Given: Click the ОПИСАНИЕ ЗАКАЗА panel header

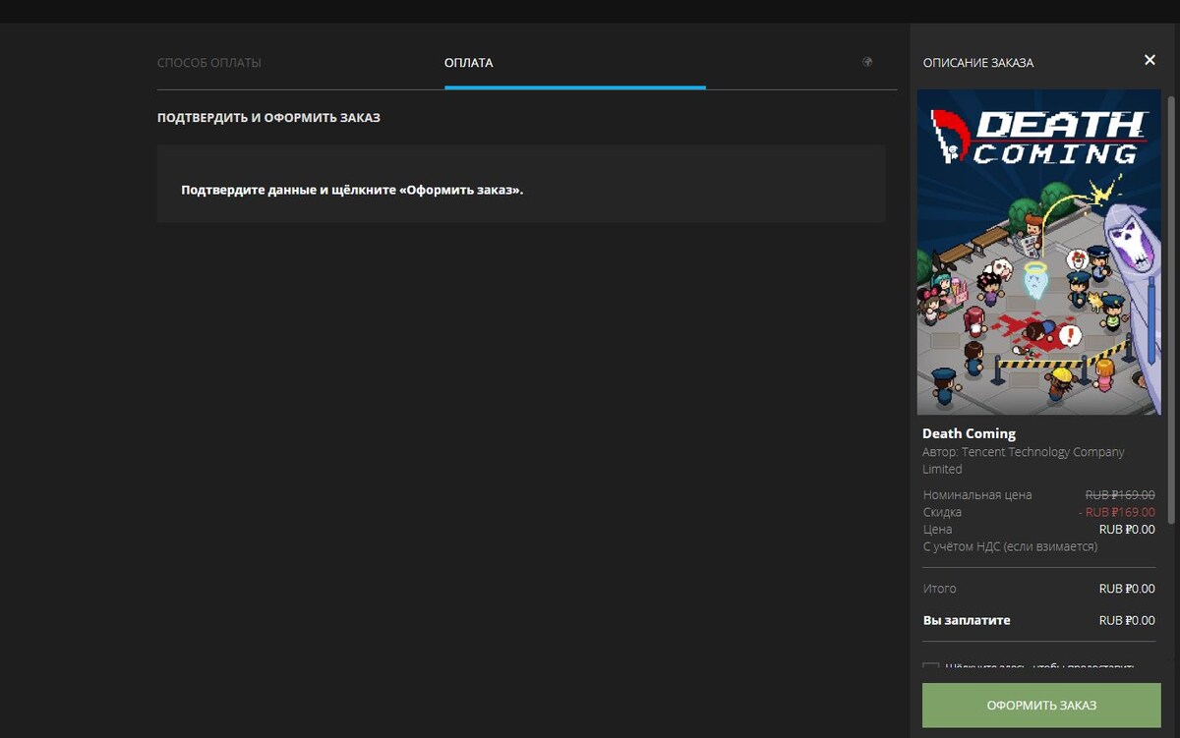Looking at the screenshot, I should point(978,63).
